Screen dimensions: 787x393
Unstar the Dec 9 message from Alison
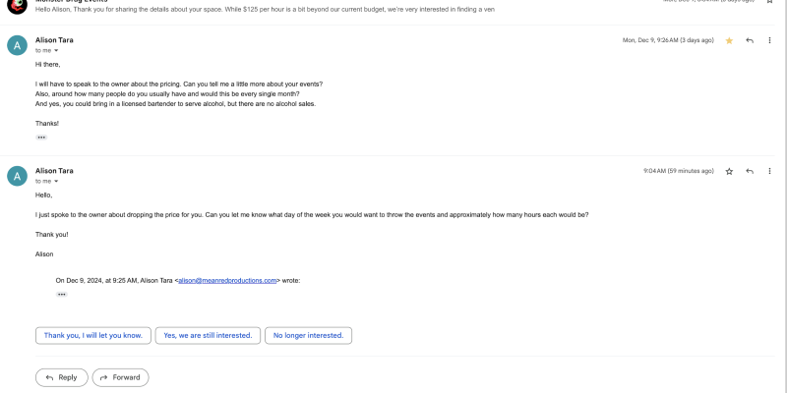729,40
